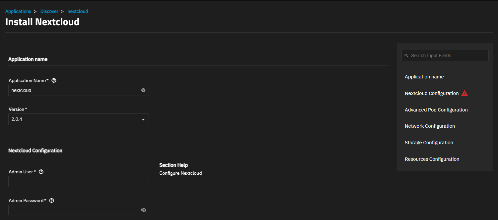Click into the Admin User field
Screen dimensions: 498x220
click(x=79, y=182)
